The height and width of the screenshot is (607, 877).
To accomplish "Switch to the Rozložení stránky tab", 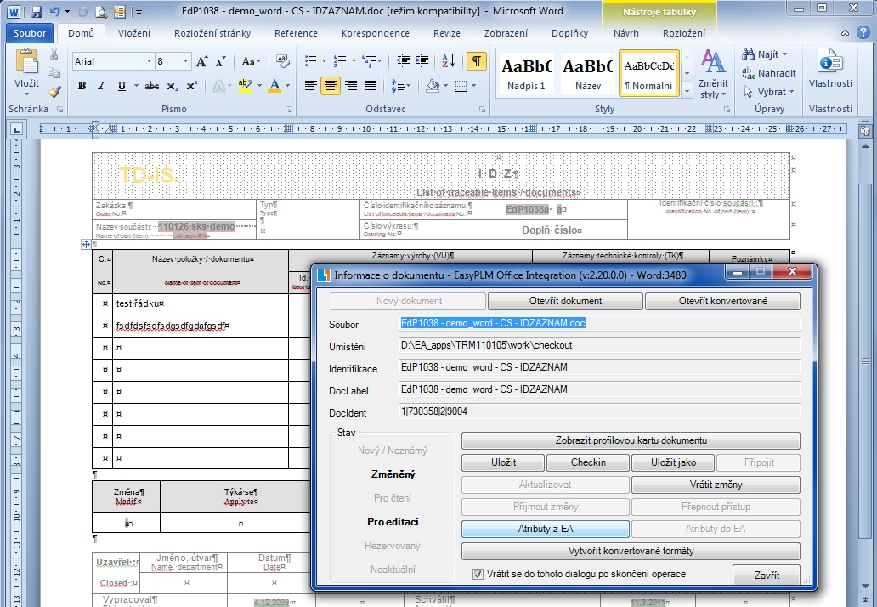I will click(x=212, y=33).
